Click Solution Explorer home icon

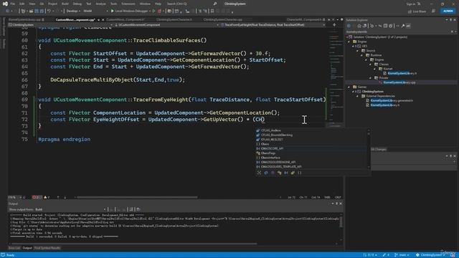tap(359, 26)
